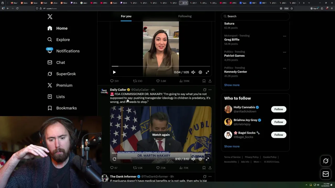The width and height of the screenshot is (335, 188).
Task: Like Daily Caller post with 7.5K likes
Action: (161, 168)
